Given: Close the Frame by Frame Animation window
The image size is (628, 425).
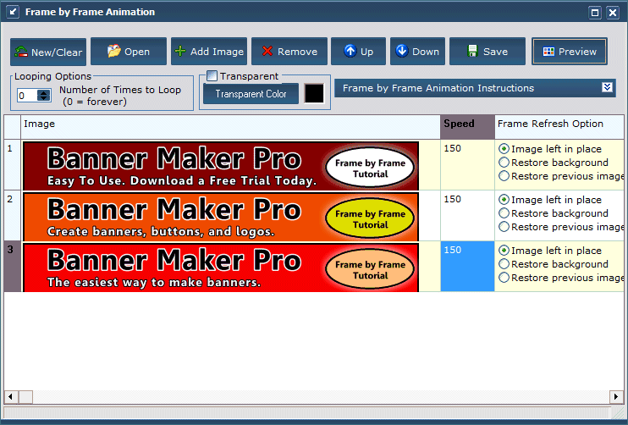Looking at the screenshot, I should pos(613,13).
